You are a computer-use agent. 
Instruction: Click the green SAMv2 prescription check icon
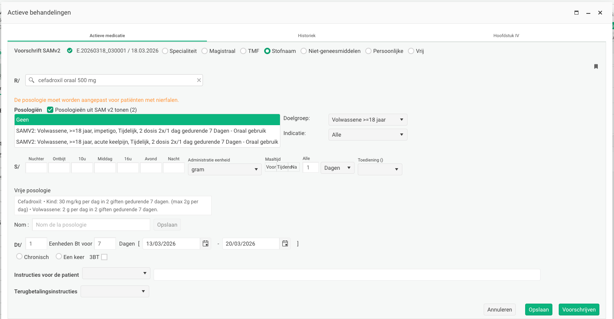point(70,51)
